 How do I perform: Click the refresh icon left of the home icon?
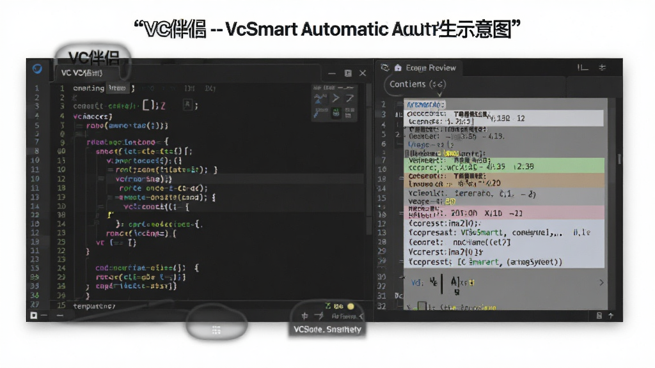(385, 67)
